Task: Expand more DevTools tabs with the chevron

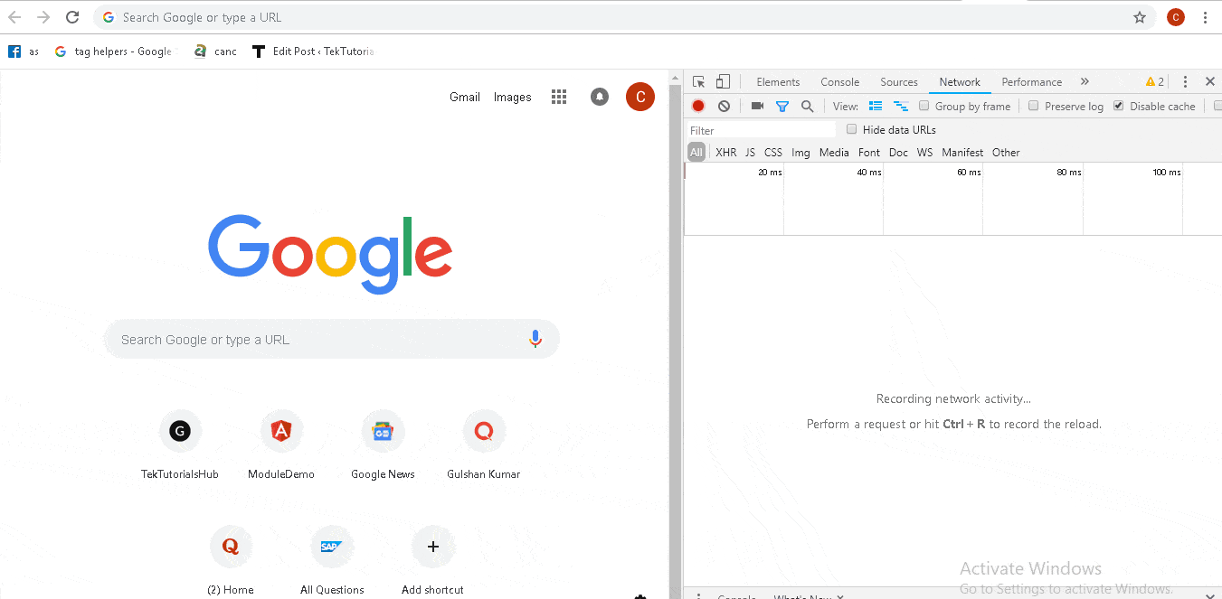Action: (1085, 82)
